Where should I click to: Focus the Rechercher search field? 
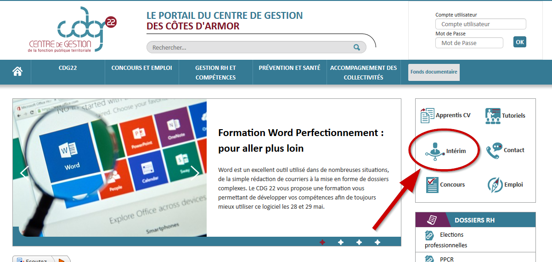pyautogui.click(x=256, y=47)
